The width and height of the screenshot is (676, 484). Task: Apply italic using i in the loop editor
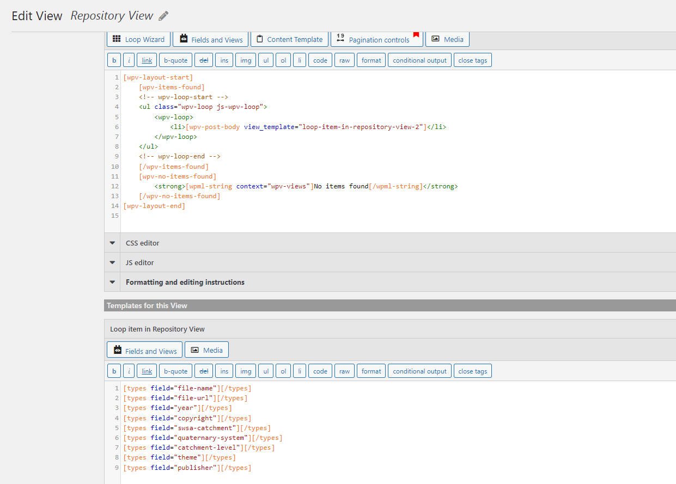(129, 60)
